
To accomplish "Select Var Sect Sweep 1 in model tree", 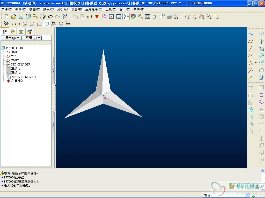I will coord(24,77).
